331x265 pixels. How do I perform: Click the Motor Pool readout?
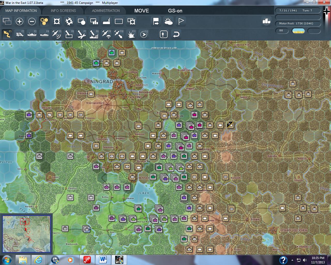298,23
